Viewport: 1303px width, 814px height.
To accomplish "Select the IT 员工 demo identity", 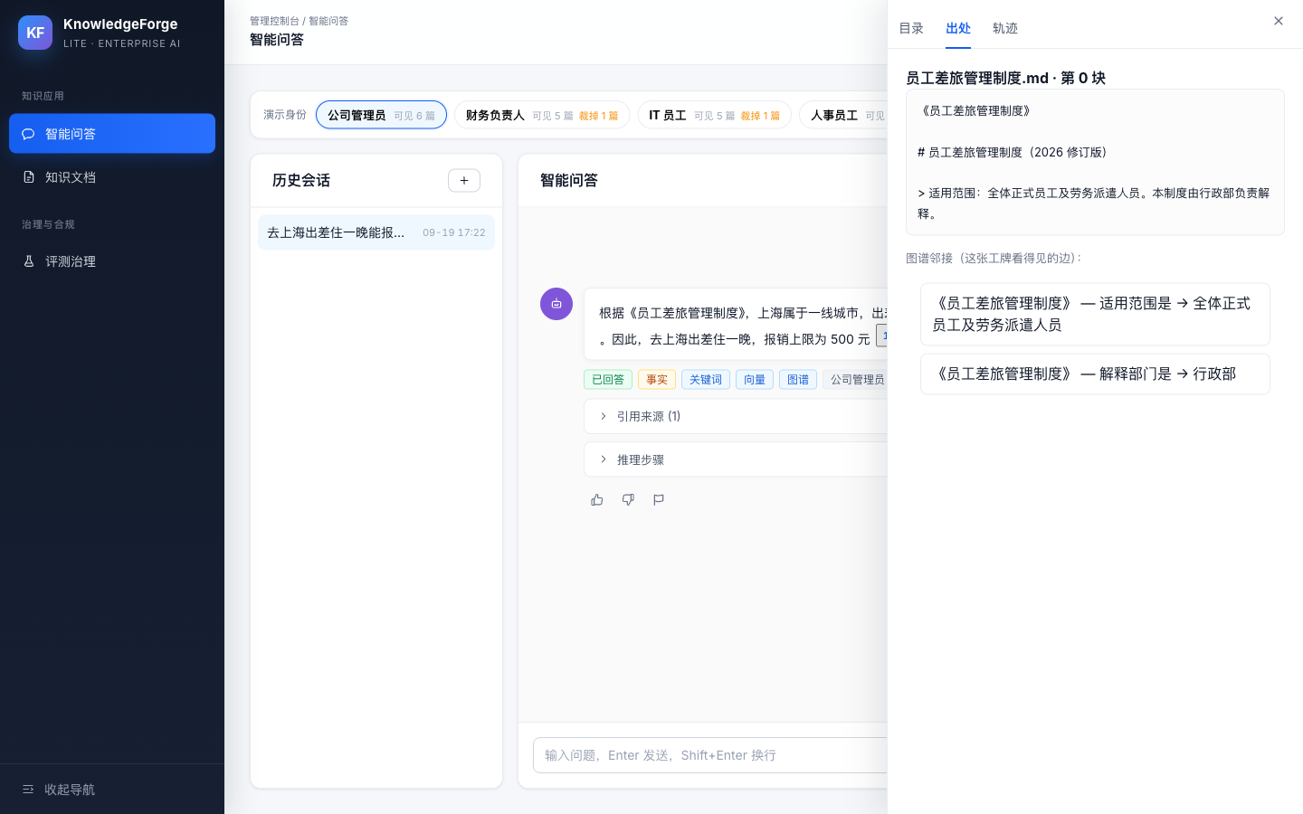I will point(714,115).
